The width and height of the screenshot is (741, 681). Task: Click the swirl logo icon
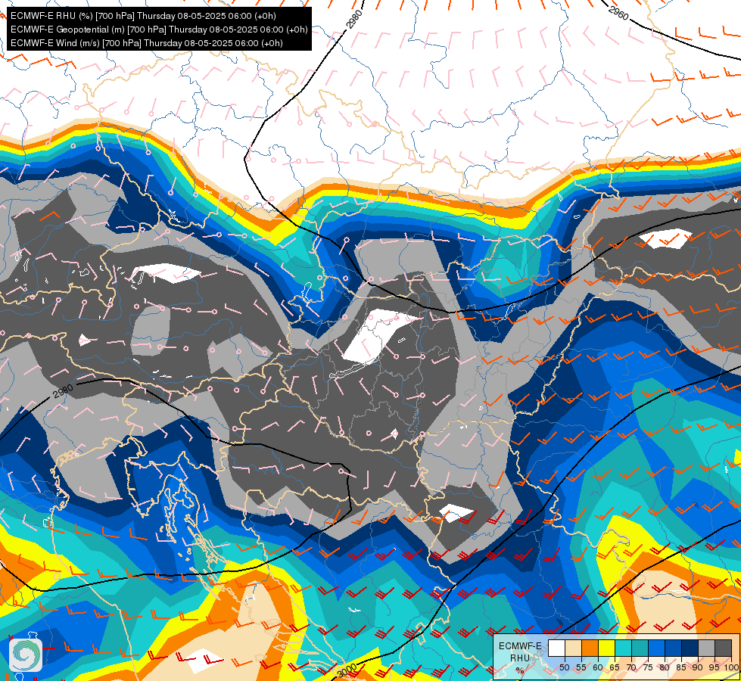coord(26,655)
